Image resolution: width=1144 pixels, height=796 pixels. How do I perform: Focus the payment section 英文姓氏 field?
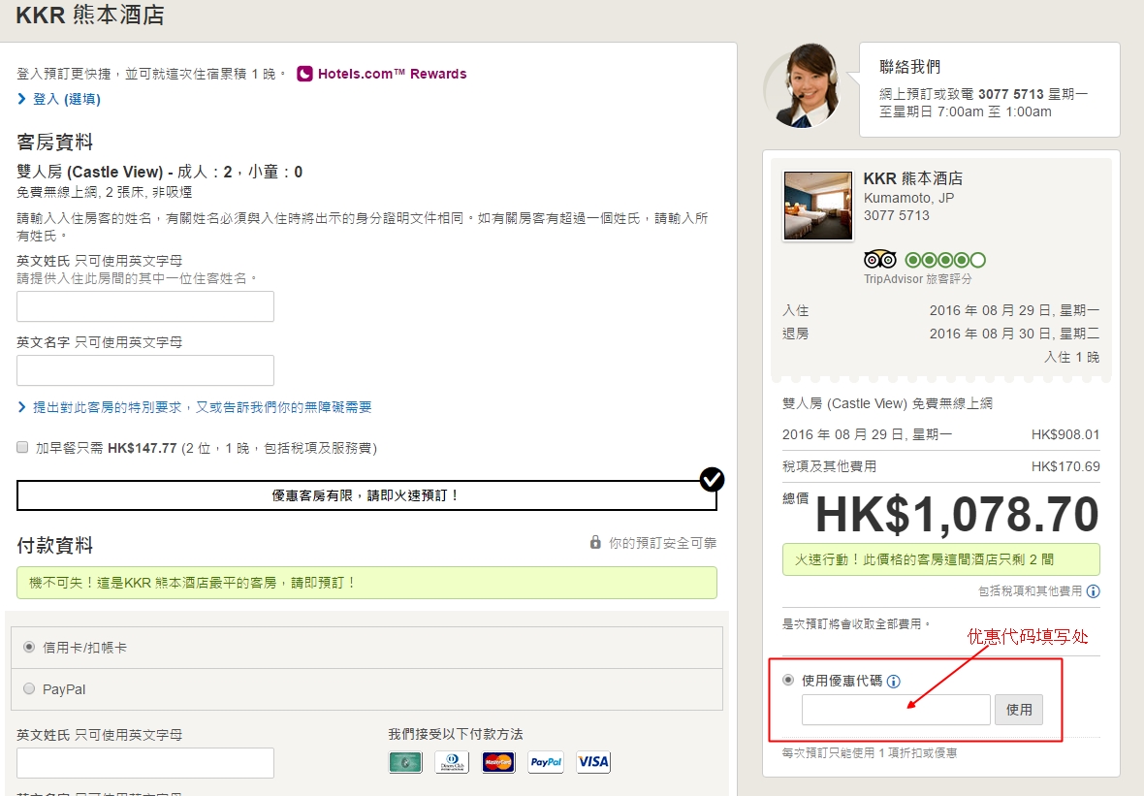145,763
